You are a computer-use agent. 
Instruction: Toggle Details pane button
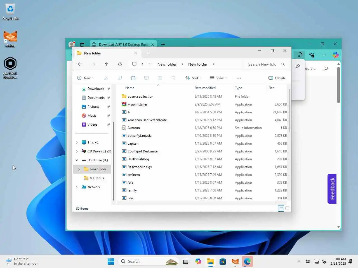click(x=277, y=78)
